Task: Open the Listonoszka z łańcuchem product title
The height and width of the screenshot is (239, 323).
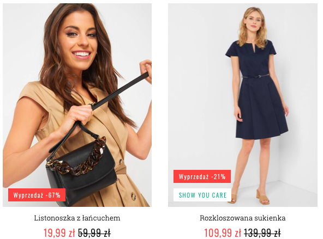Action: pos(77,218)
